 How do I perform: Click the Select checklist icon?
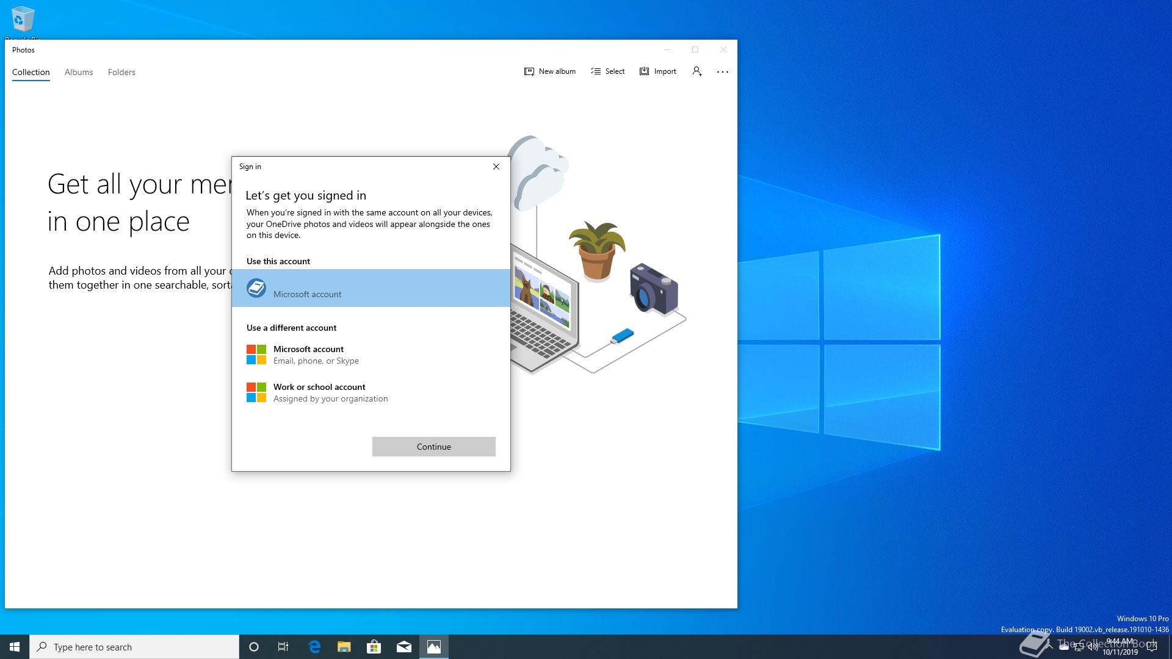tap(596, 71)
